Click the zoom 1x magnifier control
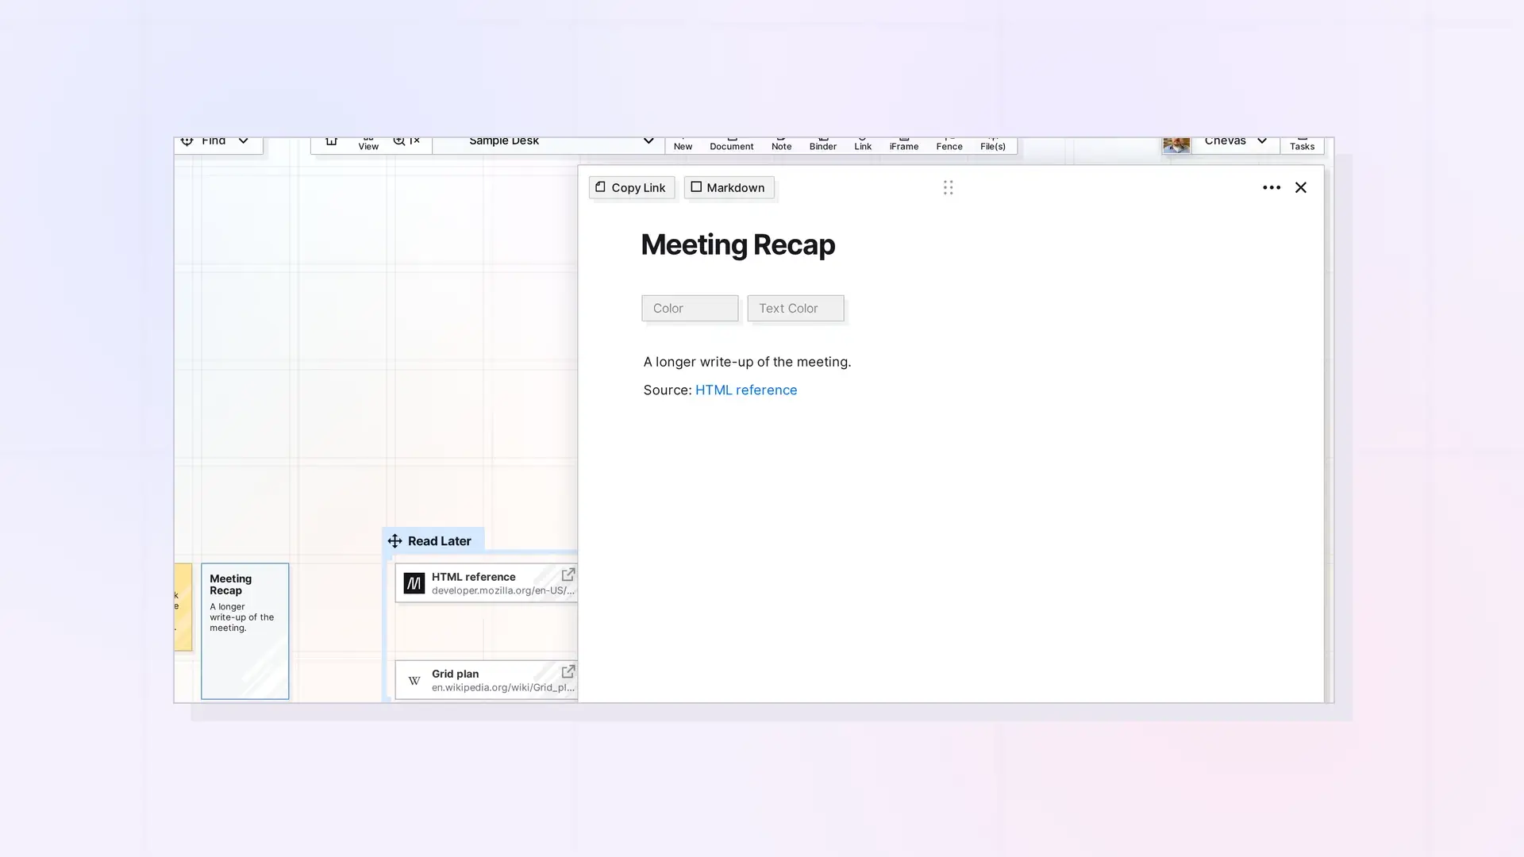Image resolution: width=1524 pixels, height=857 pixels. click(x=406, y=141)
